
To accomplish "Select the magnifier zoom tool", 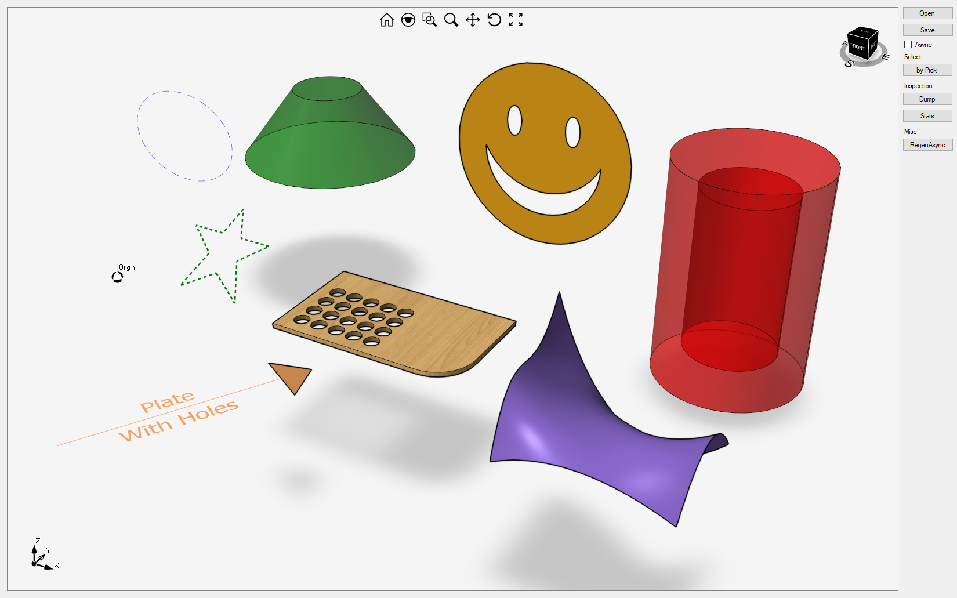I will (451, 19).
